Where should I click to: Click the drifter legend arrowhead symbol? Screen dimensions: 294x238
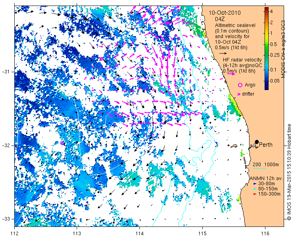(x=239, y=94)
